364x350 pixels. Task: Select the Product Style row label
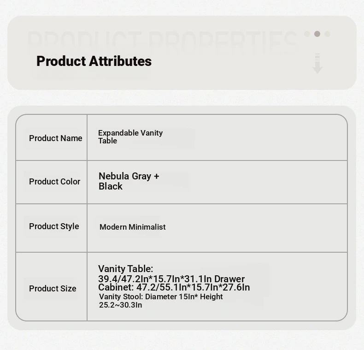[x=54, y=226]
